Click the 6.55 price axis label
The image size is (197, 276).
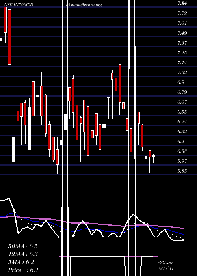pos(182,112)
